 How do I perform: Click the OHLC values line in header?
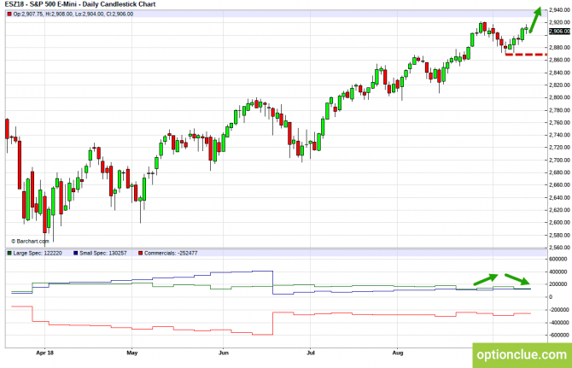[x=73, y=14]
